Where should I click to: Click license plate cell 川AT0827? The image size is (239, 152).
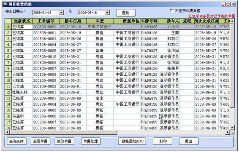tap(149, 51)
